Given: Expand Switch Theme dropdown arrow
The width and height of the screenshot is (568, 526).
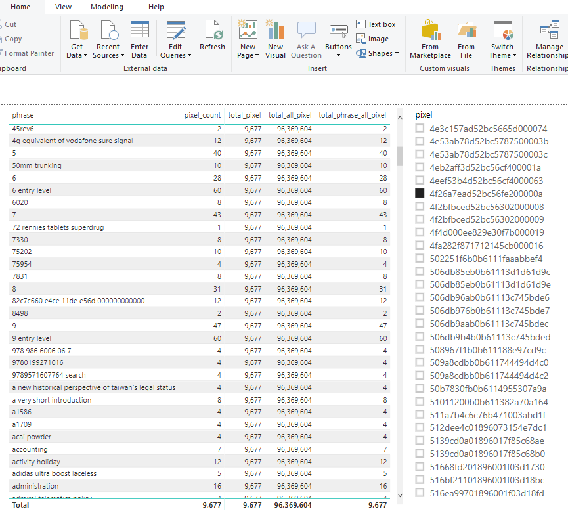Looking at the screenshot, I should point(514,55).
